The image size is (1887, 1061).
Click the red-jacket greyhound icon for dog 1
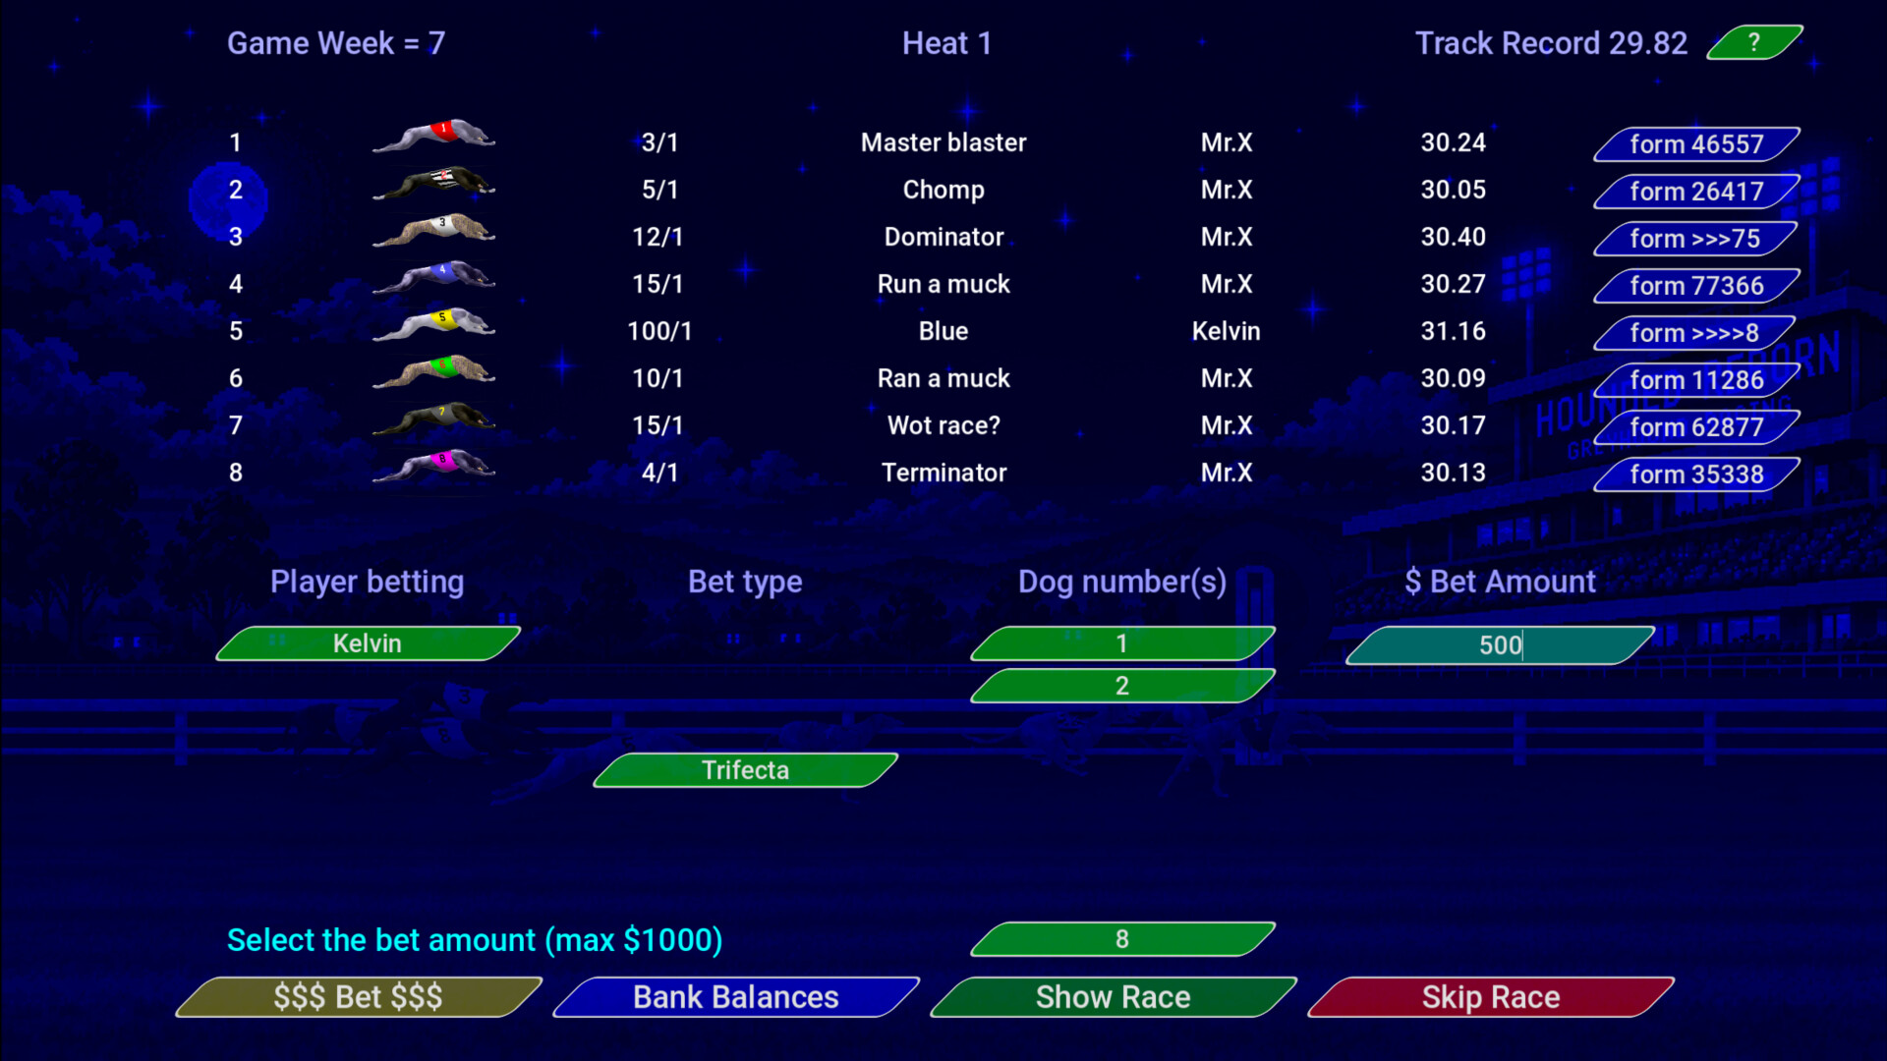(x=433, y=137)
